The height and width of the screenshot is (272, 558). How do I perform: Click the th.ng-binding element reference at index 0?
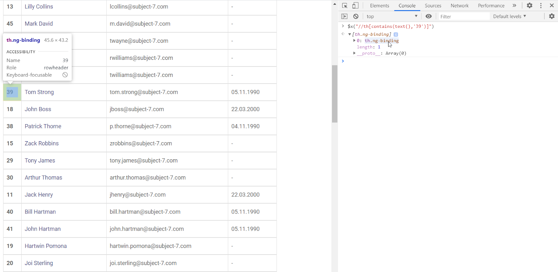(382, 41)
